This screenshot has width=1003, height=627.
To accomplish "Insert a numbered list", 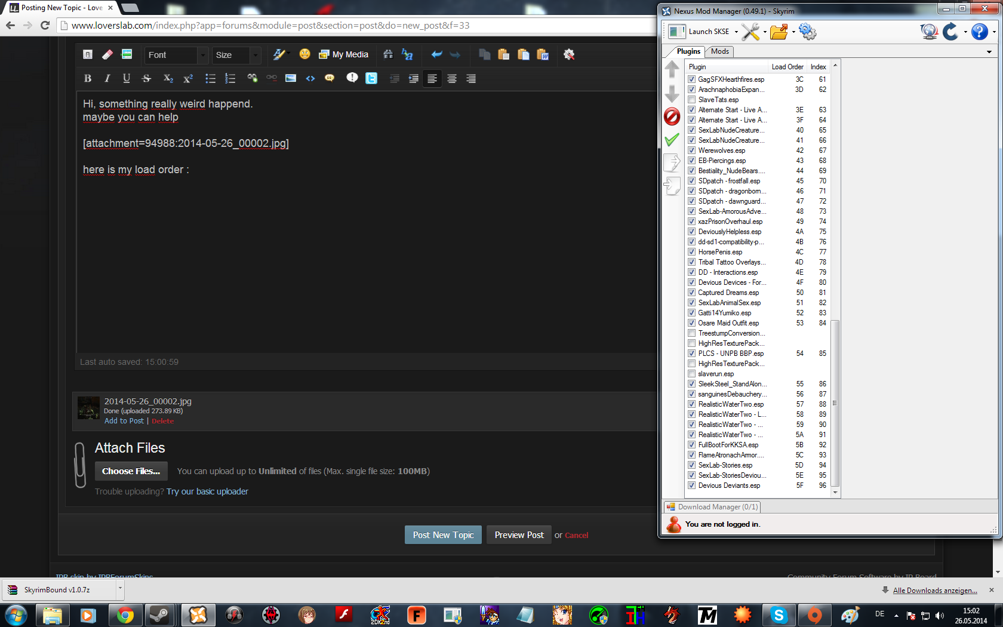I will click(x=230, y=78).
